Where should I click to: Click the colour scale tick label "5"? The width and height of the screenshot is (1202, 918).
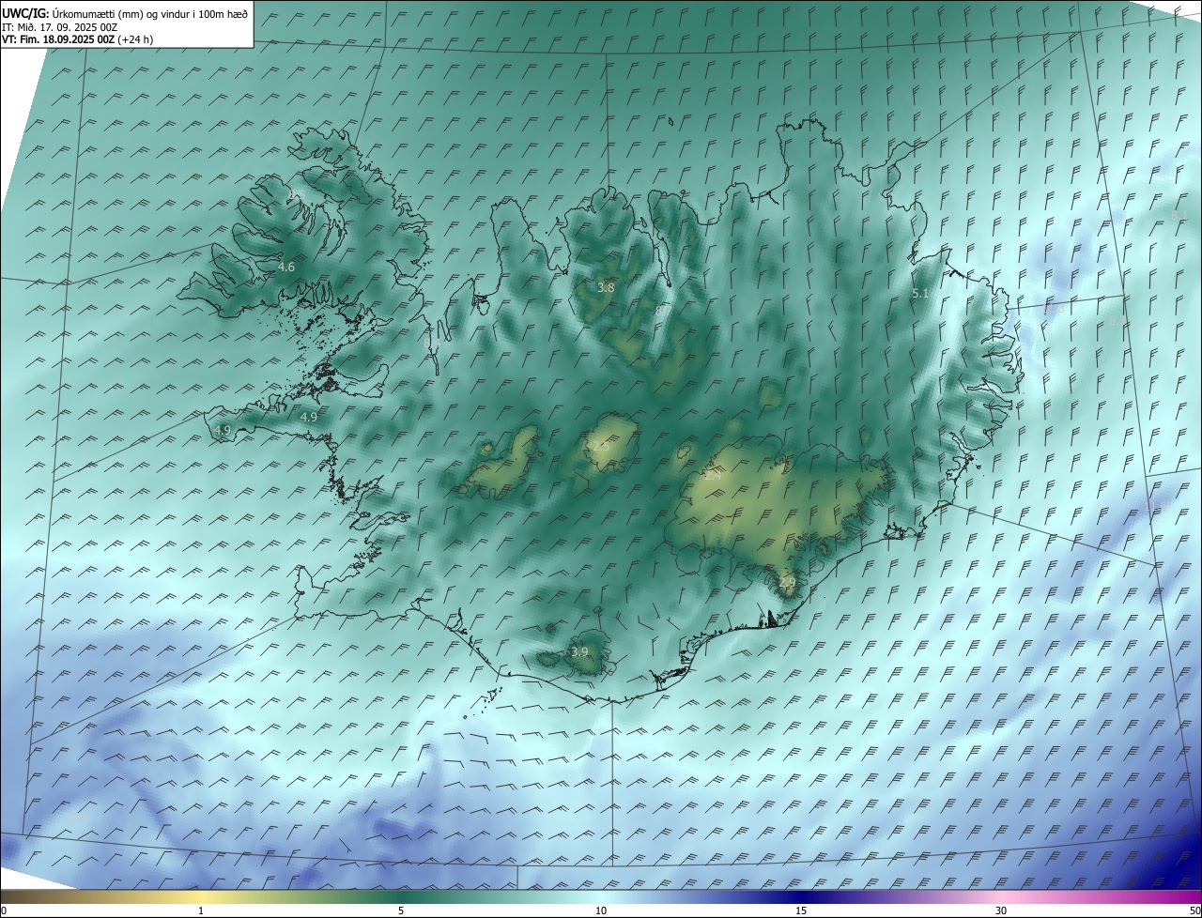coord(401,910)
